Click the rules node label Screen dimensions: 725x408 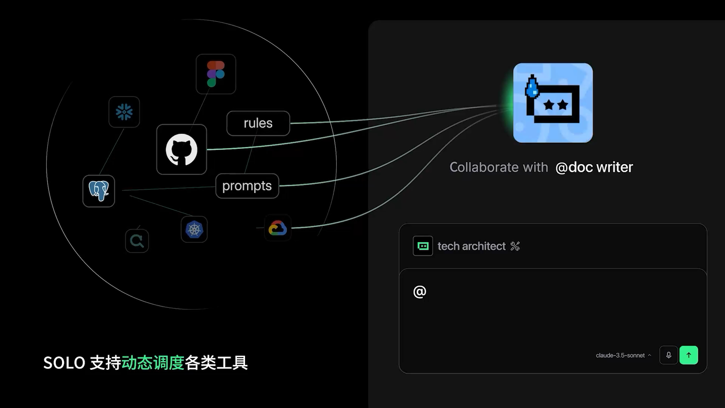(258, 123)
